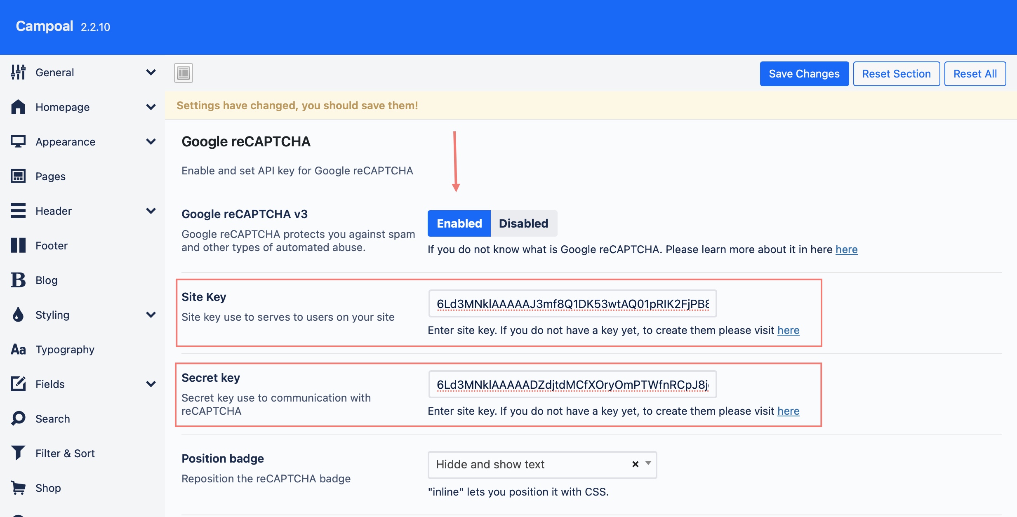This screenshot has height=517, width=1017.
Task: Click the Homepage house icon
Action: (x=18, y=107)
